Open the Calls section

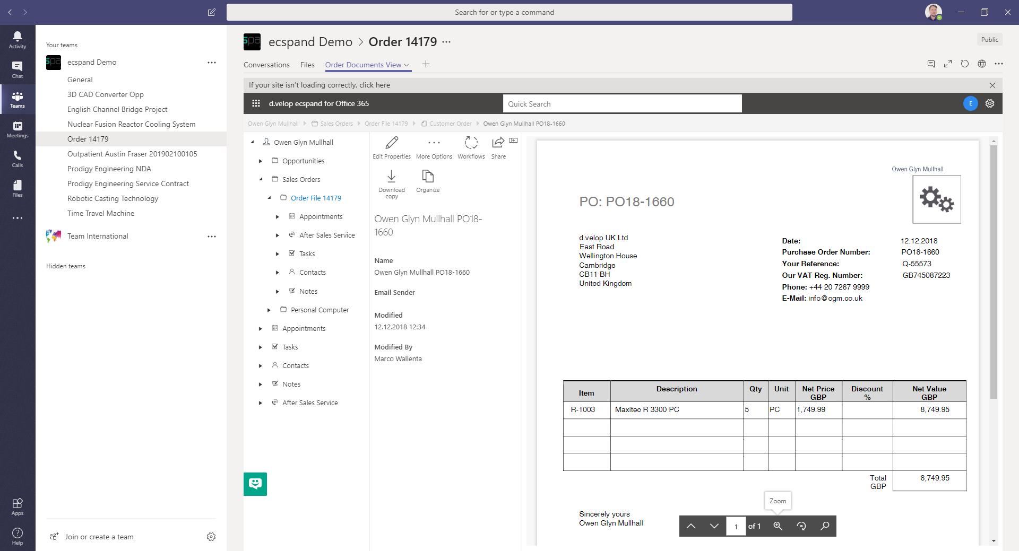pos(18,159)
